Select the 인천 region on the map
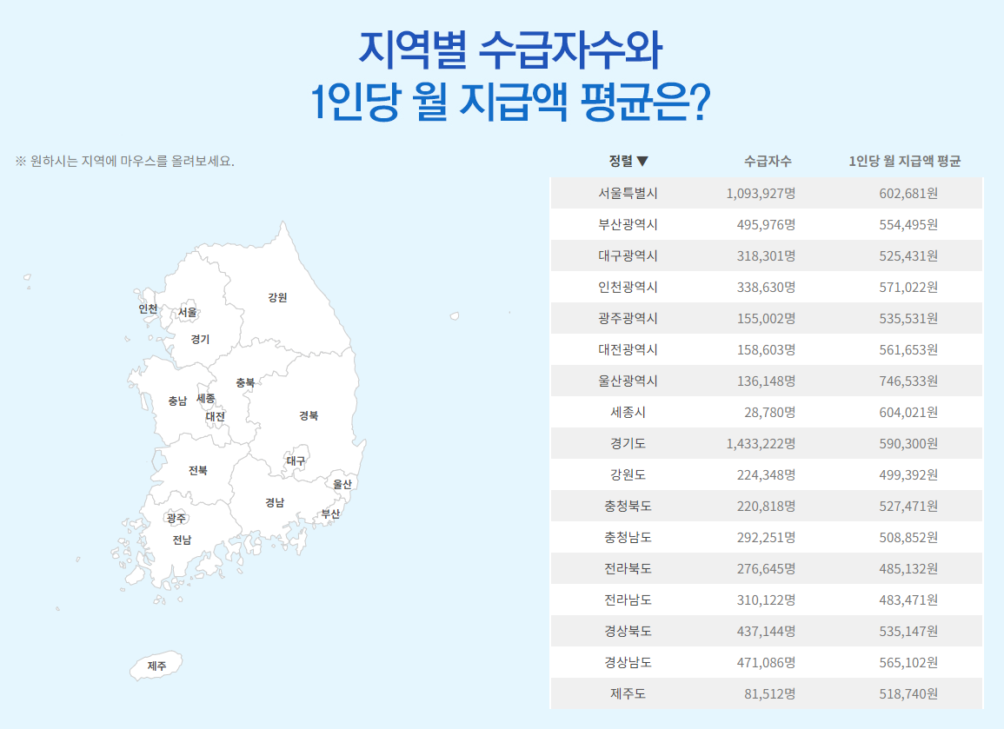Image resolution: width=1004 pixels, height=729 pixels. coord(146,308)
